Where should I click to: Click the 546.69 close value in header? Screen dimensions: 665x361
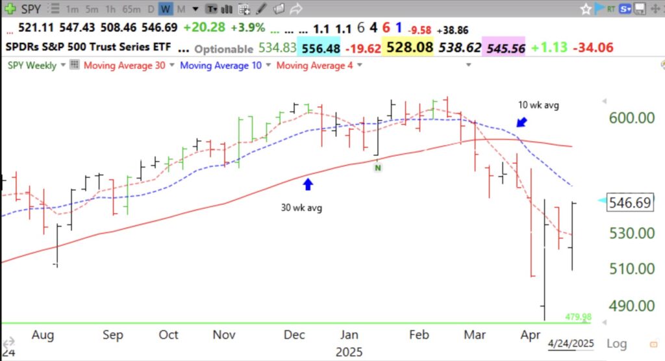[x=160, y=28]
